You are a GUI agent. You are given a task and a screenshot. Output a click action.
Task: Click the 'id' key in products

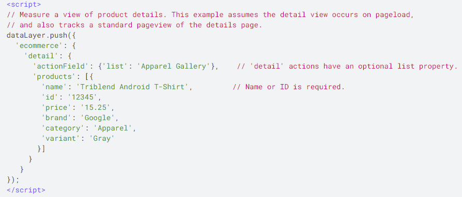tap(50, 97)
